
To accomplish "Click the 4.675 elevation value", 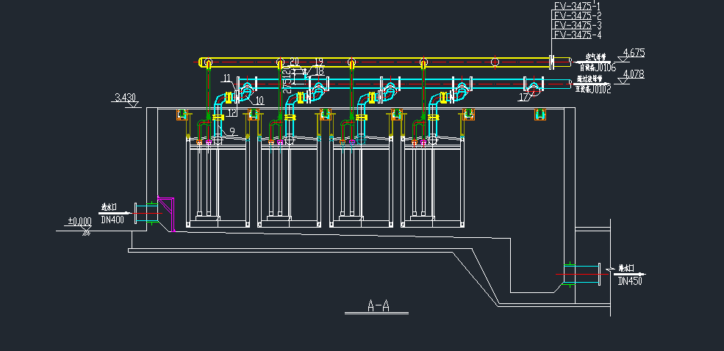I will (634, 53).
